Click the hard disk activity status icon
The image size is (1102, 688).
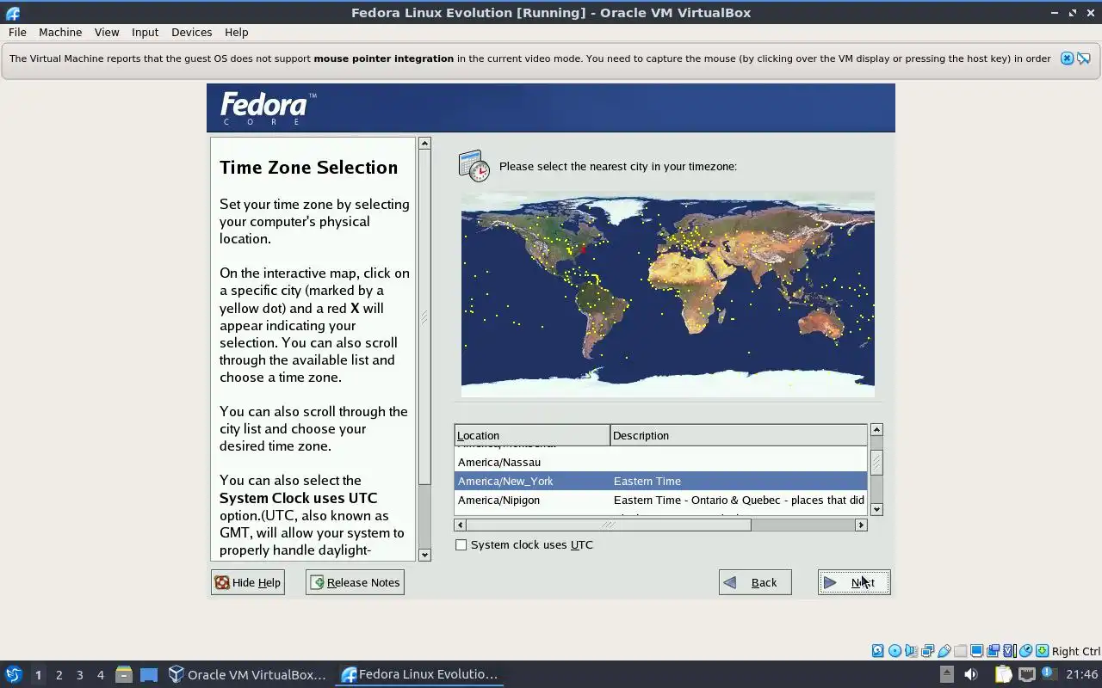(878, 651)
